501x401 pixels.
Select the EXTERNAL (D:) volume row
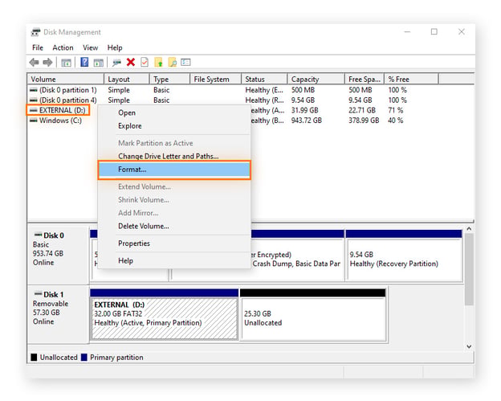(58, 110)
